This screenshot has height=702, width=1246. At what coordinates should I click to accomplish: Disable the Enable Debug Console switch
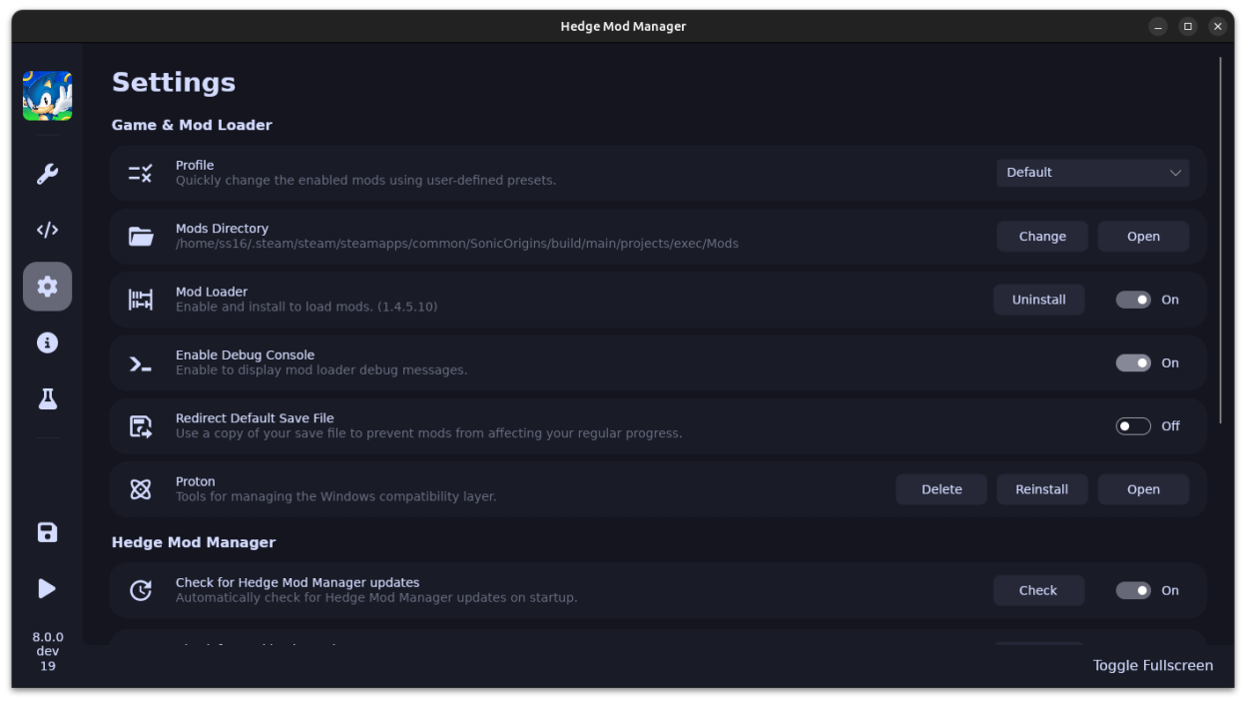1133,363
